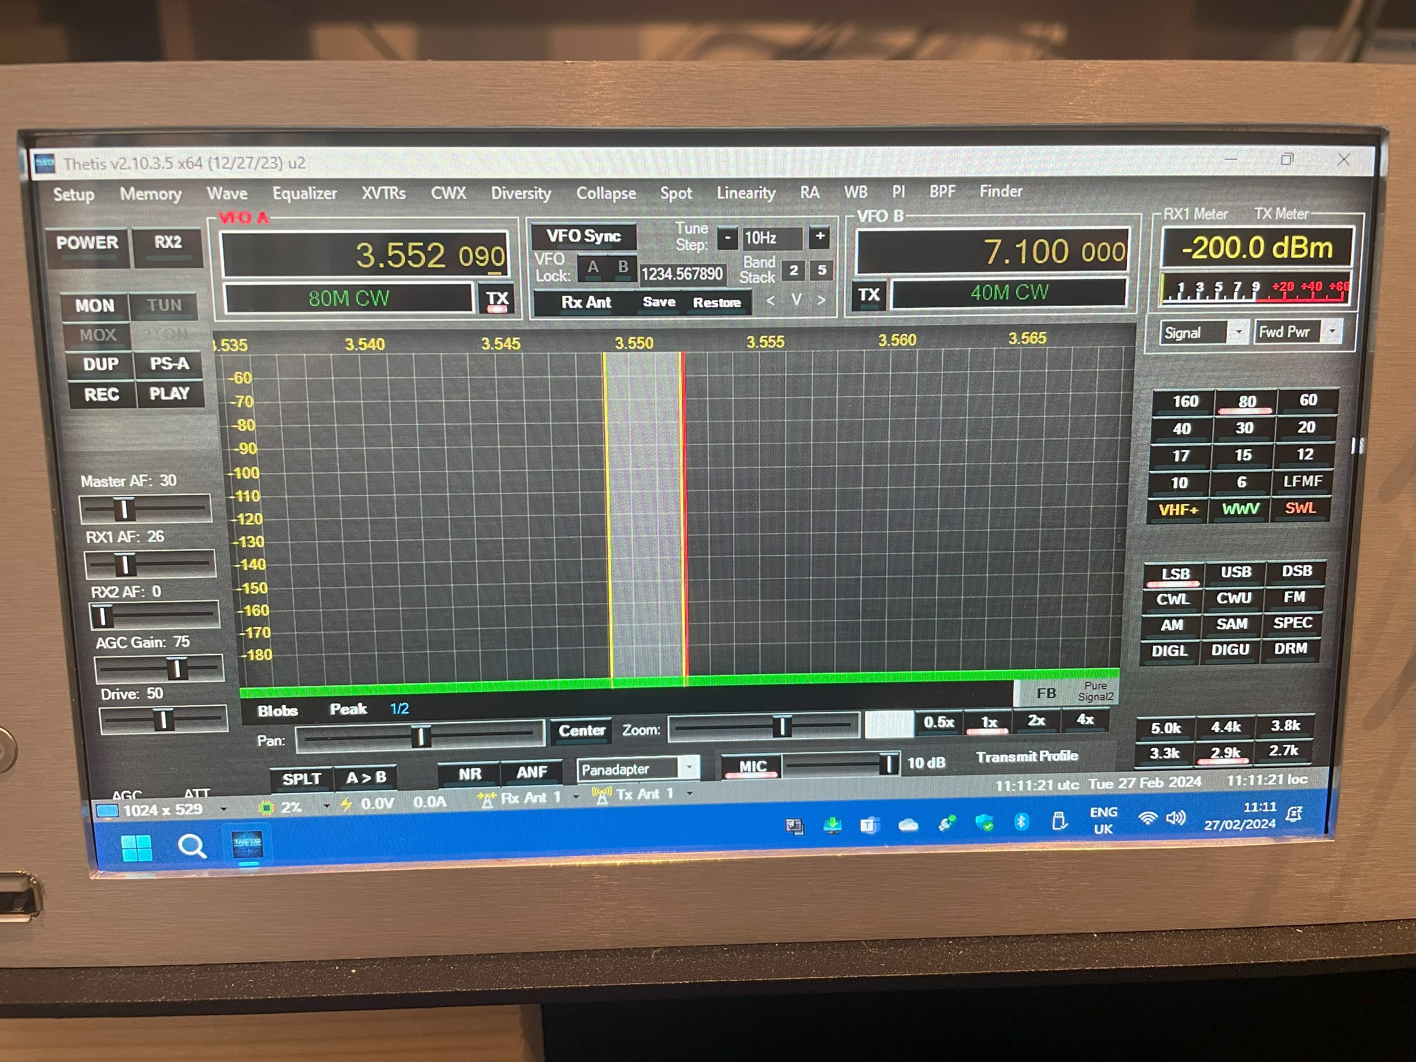Click the voltage lightning bolt icon
Screen dimensions: 1416x1062
346,804
